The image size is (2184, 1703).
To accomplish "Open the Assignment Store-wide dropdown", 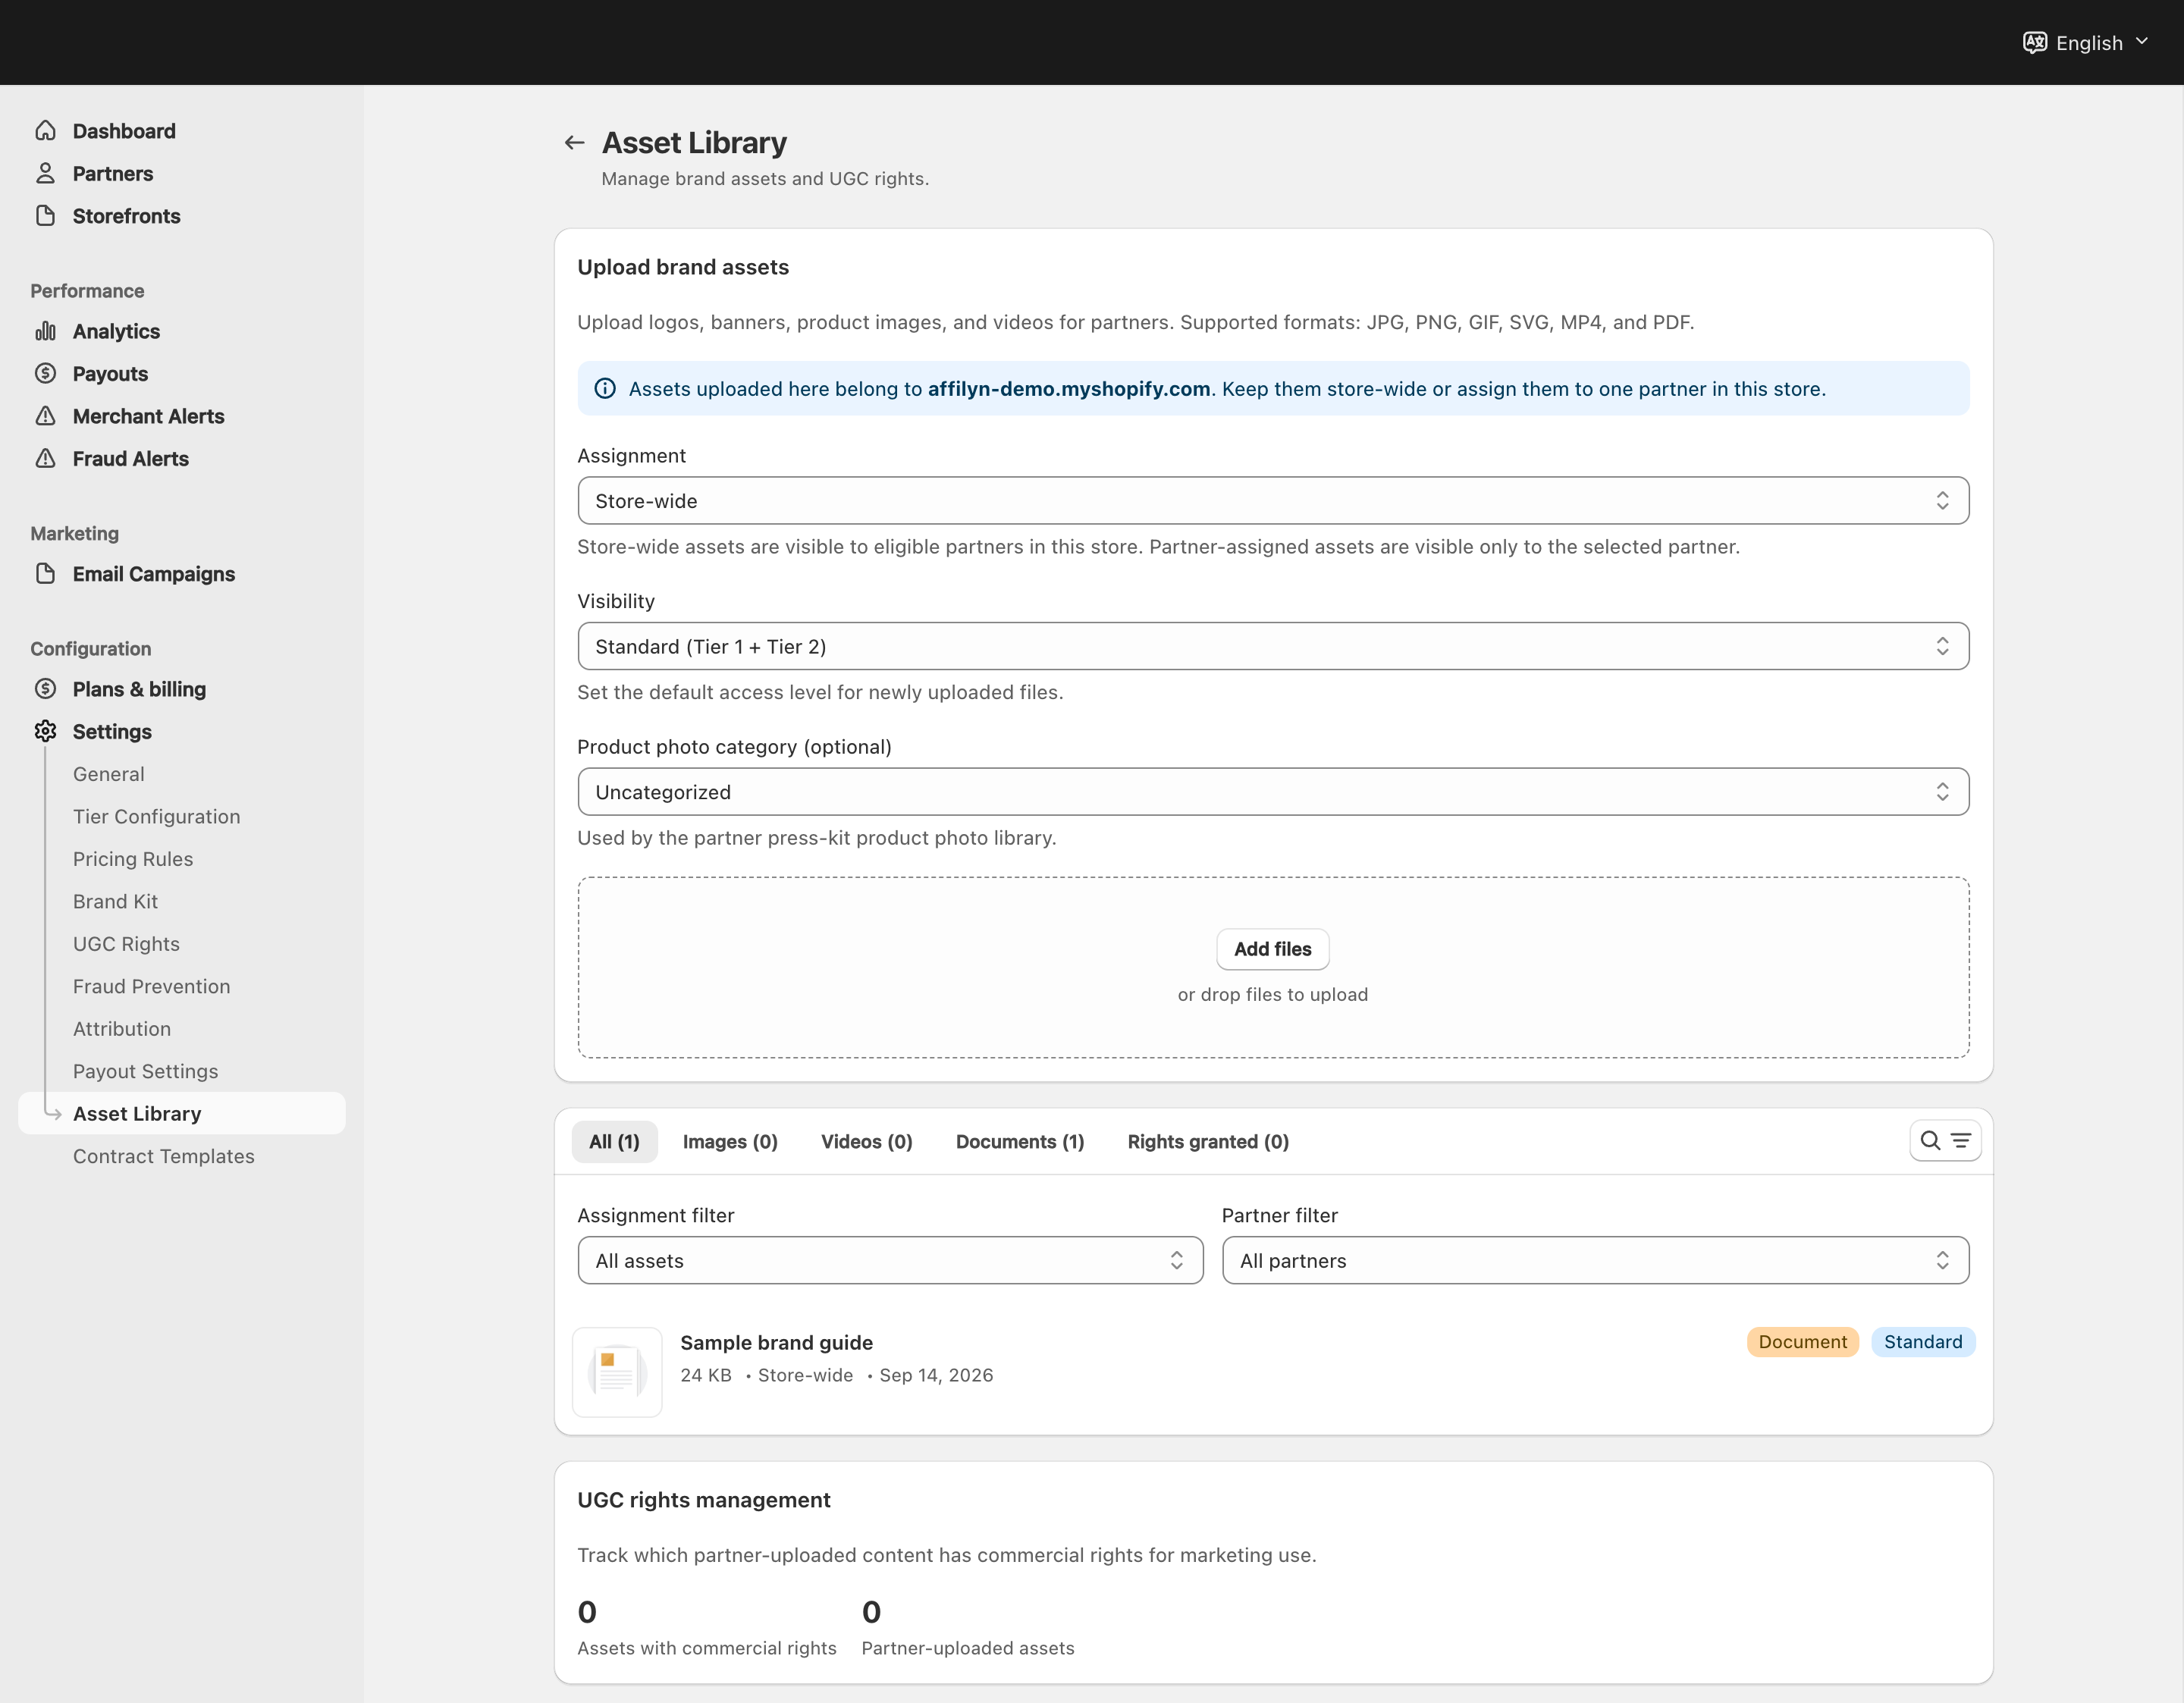I will pyautogui.click(x=1273, y=501).
